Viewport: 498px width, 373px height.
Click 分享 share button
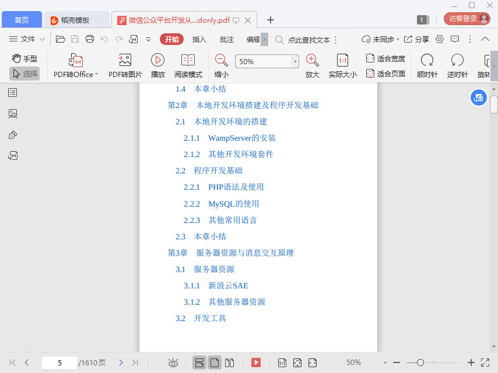[416, 40]
